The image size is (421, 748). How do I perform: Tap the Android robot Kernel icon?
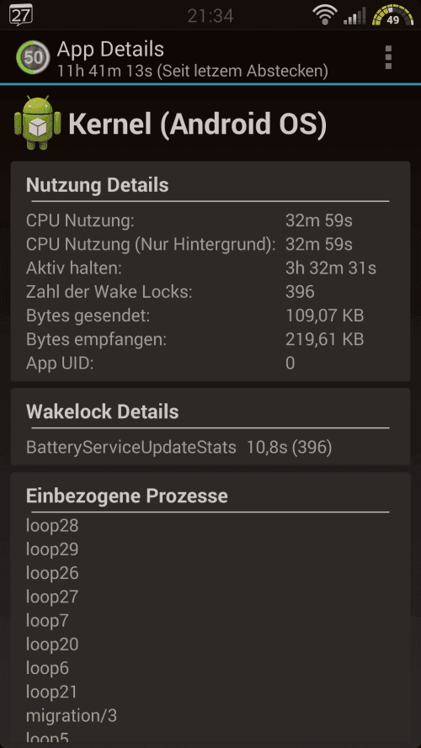click(38, 123)
